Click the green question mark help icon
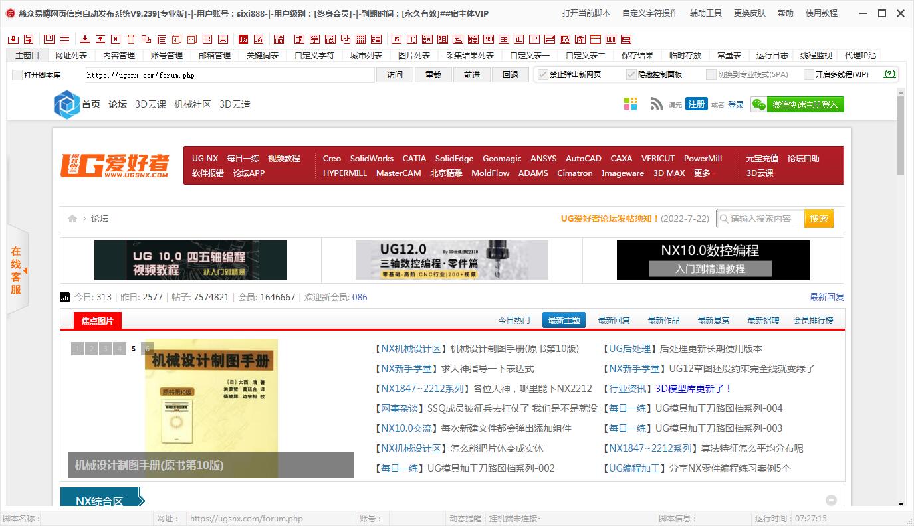914x526 pixels. [889, 74]
